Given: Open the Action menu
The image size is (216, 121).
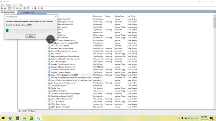Looking at the screenshot, I should coord(8,5).
